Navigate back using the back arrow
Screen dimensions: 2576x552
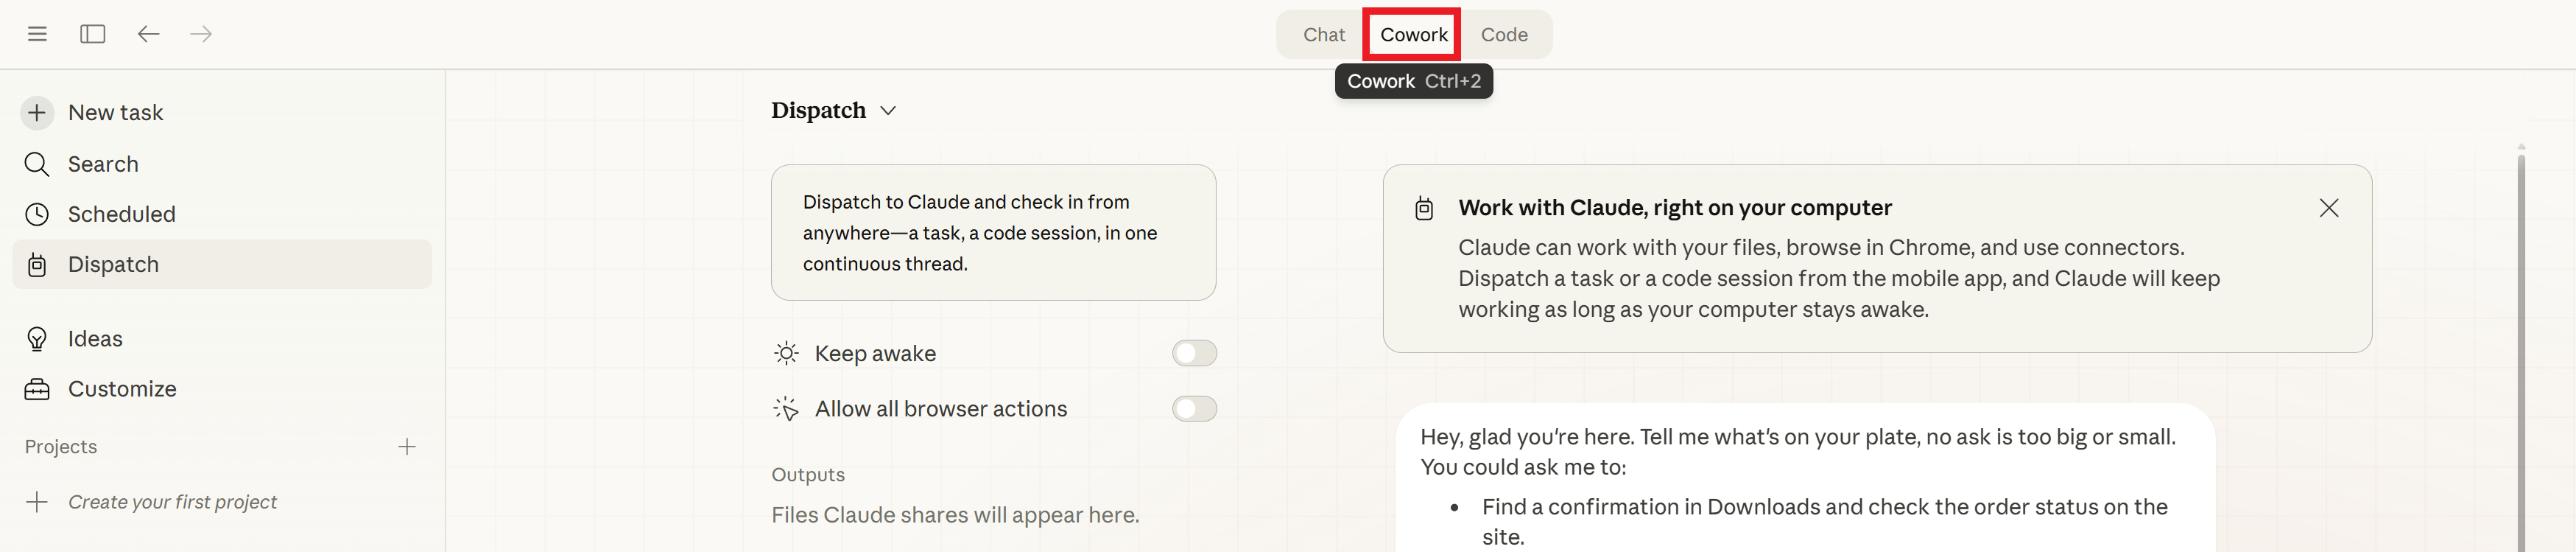(148, 33)
